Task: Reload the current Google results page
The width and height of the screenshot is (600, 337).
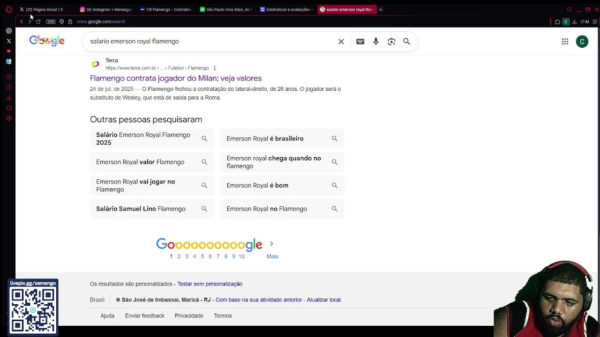Action: (x=38, y=22)
